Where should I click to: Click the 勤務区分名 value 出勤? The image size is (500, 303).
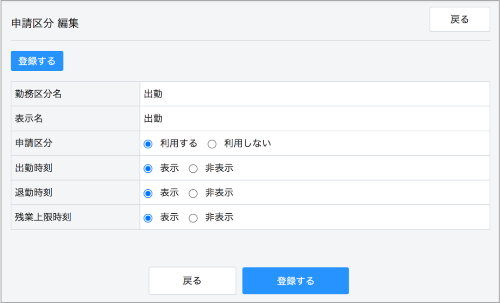[153, 94]
